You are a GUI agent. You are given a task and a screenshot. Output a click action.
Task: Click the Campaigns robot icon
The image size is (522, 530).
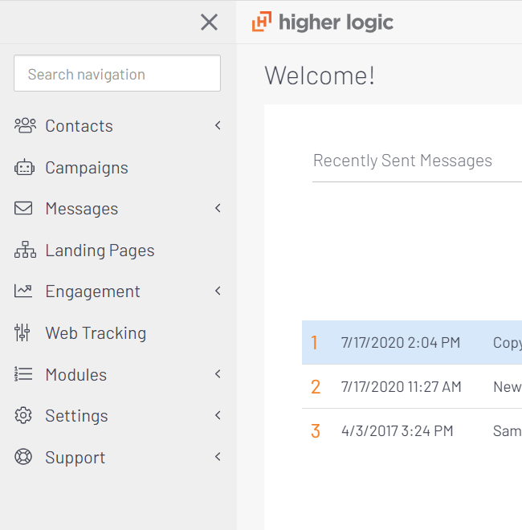point(24,167)
